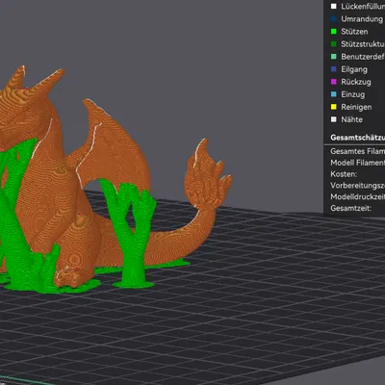
Task: Click the Modelldruckzeit row
Action: (x=358, y=196)
